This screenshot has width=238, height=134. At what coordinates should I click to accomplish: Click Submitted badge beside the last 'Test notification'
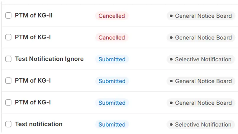pyautogui.click(x=112, y=125)
